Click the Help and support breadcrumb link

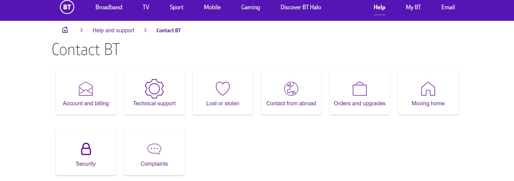(x=113, y=30)
